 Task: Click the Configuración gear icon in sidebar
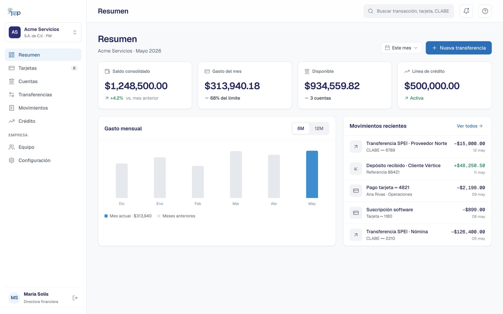(11, 160)
